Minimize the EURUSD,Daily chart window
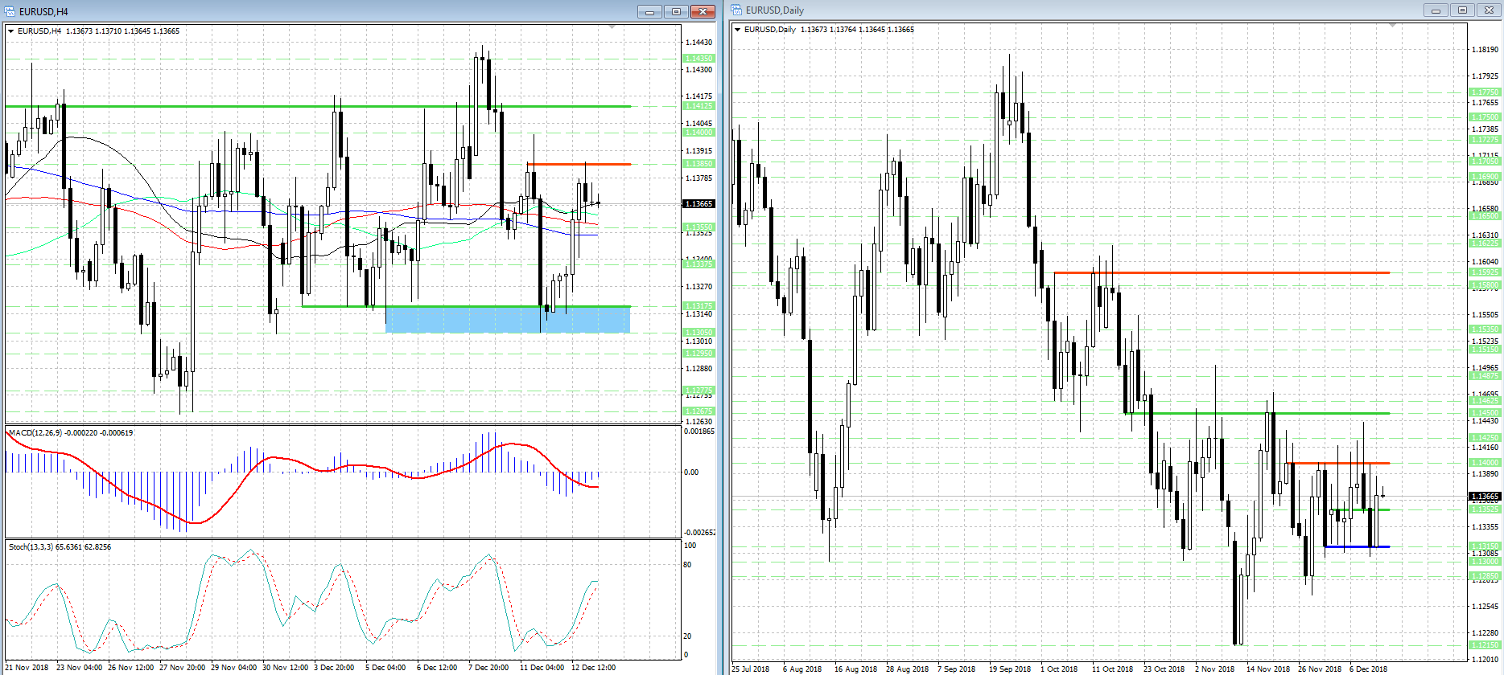The height and width of the screenshot is (675, 1504). [x=1435, y=10]
